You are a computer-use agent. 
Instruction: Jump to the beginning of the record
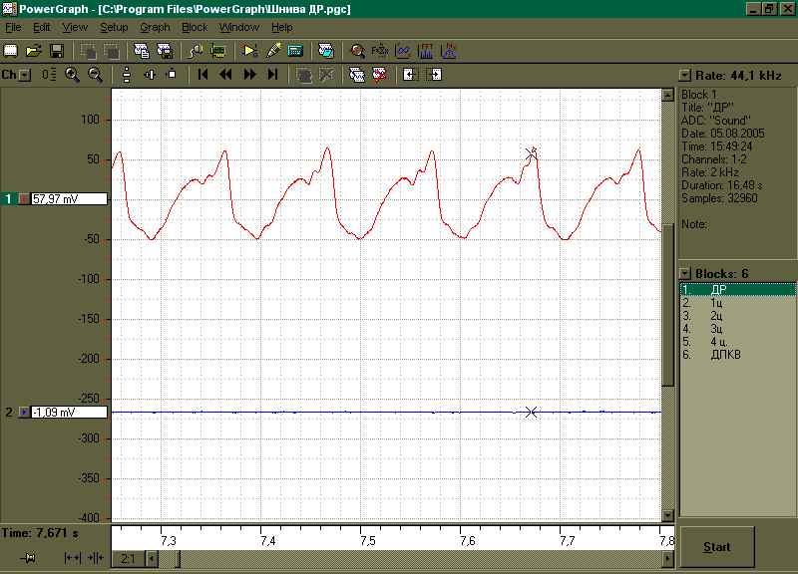pyautogui.click(x=202, y=75)
